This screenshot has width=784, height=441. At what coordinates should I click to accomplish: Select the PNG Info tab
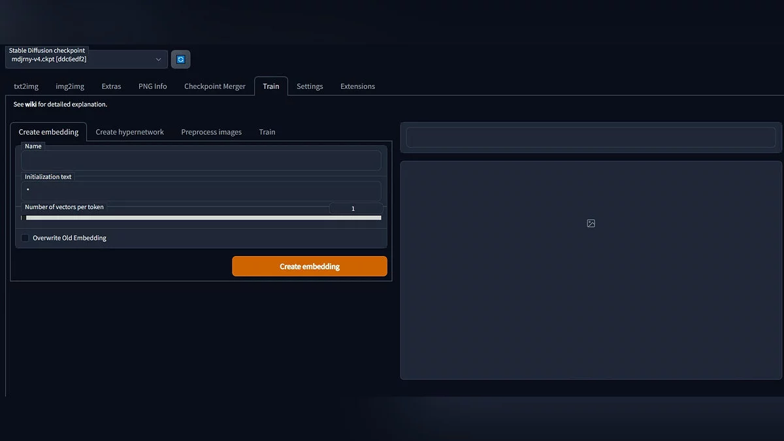tap(152, 86)
